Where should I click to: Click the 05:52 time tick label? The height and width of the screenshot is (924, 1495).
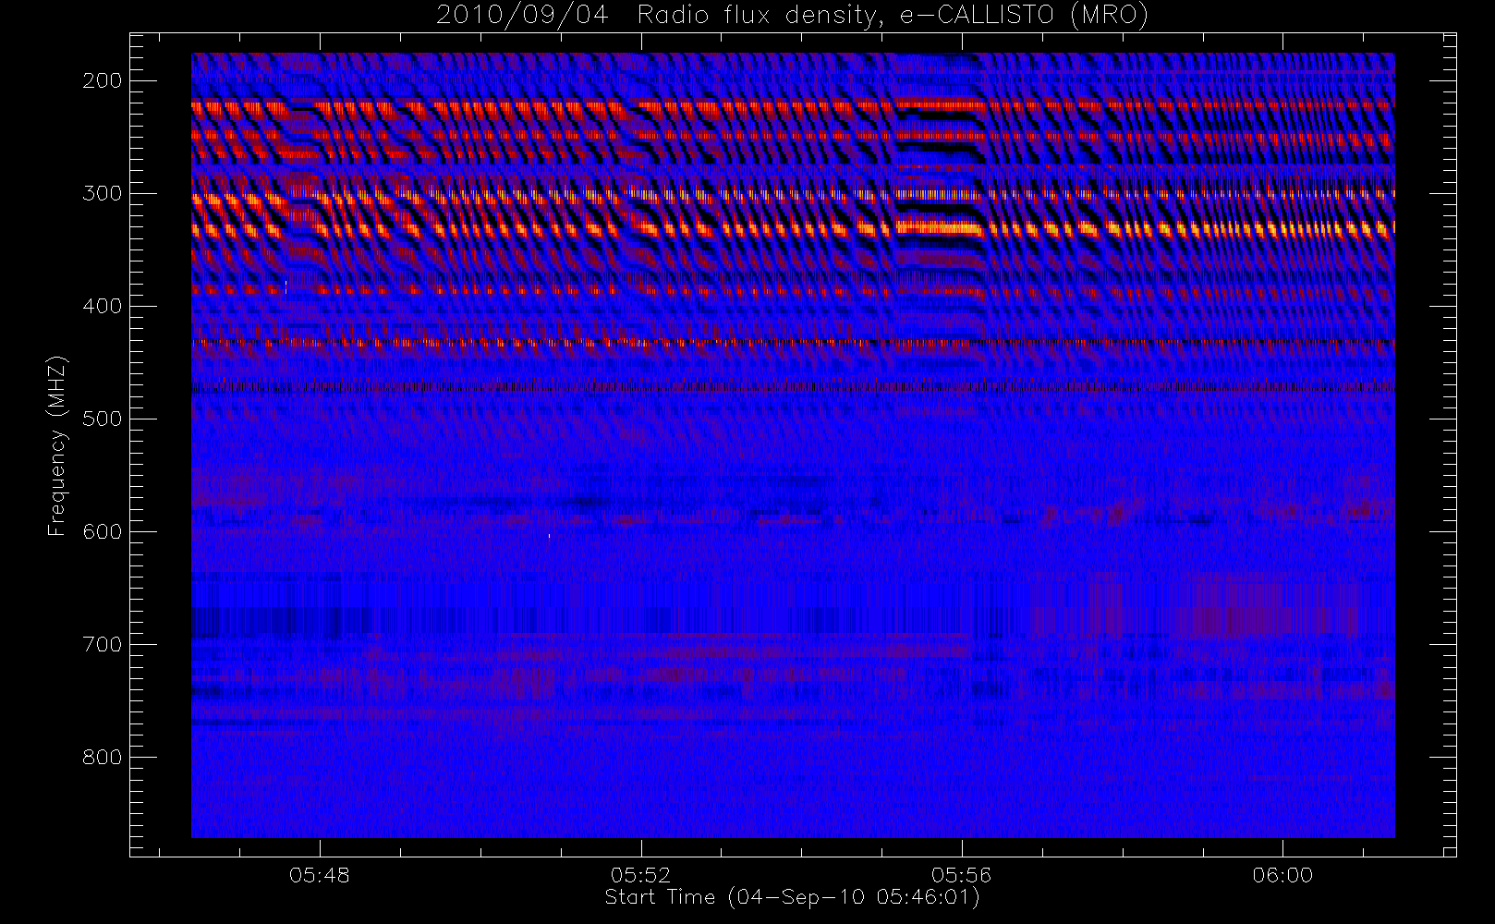tap(640, 875)
